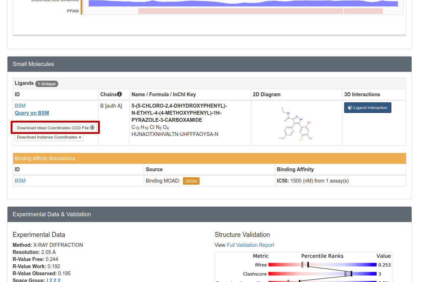Open Full Validation Report link
Viewport: 423px width, 282px height.
pos(250,245)
